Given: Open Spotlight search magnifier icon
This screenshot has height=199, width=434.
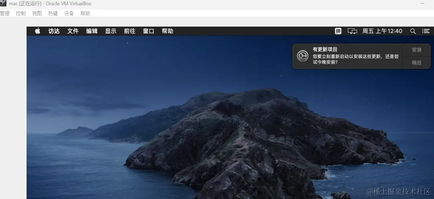Looking at the screenshot, I should coord(413,31).
